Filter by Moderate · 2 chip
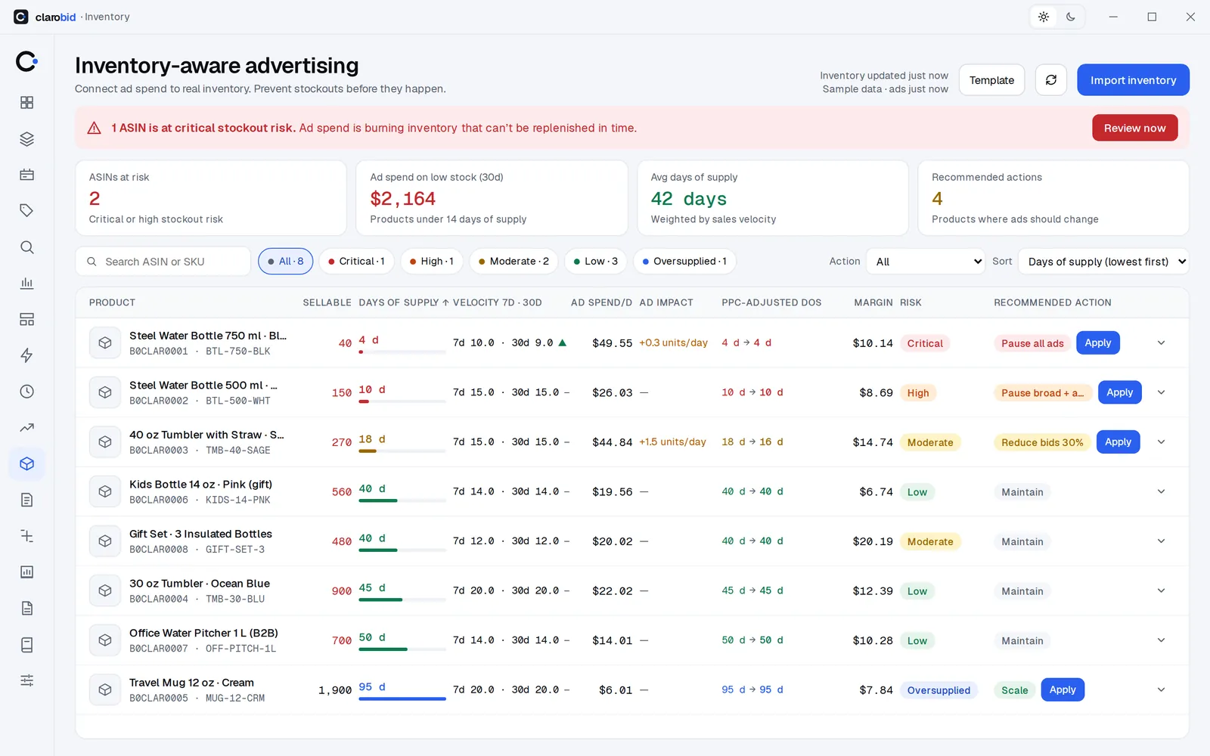1210x756 pixels. (x=514, y=262)
